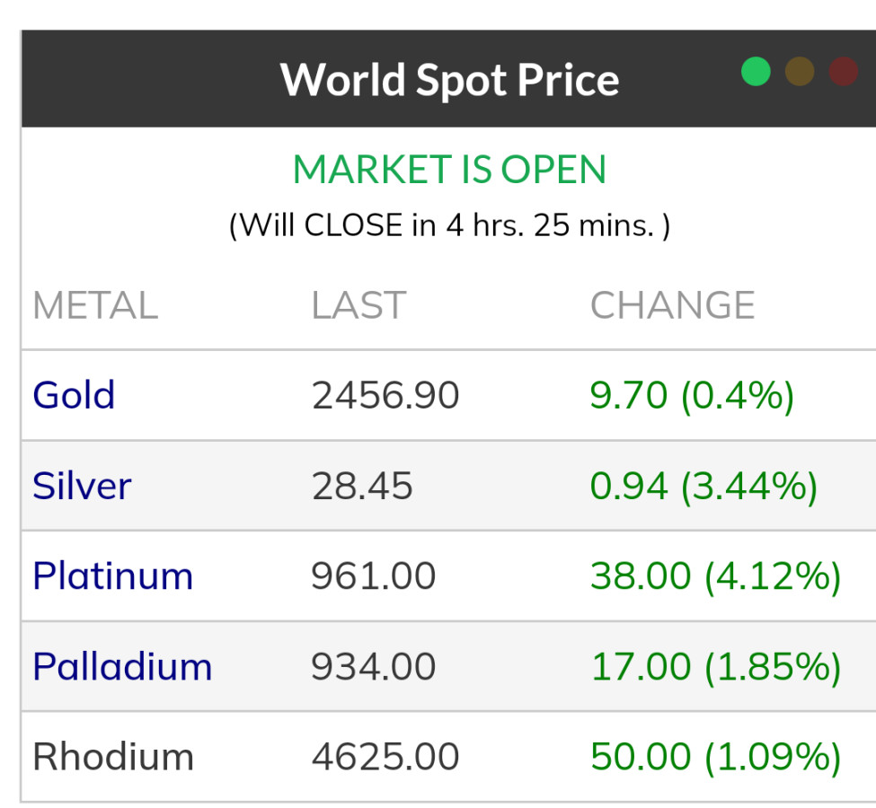Click the World Spot Price title
This screenshot has height=808, width=876.
pyautogui.click(x=449, y=79)
